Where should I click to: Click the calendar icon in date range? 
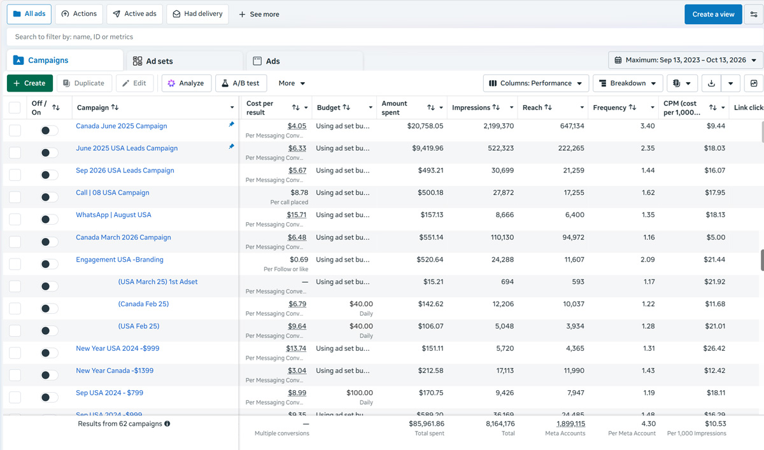(x=618, y=60)
